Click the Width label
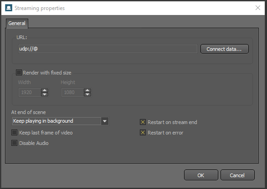 (x=24, y=82)
